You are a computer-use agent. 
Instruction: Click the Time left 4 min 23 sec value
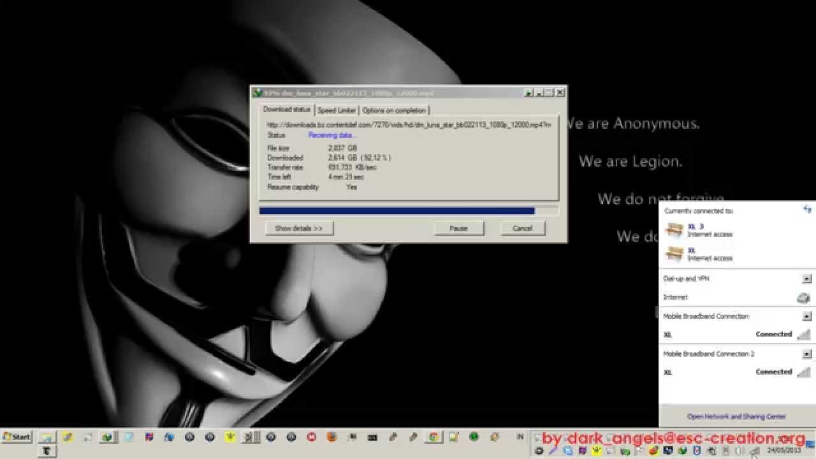346,177
